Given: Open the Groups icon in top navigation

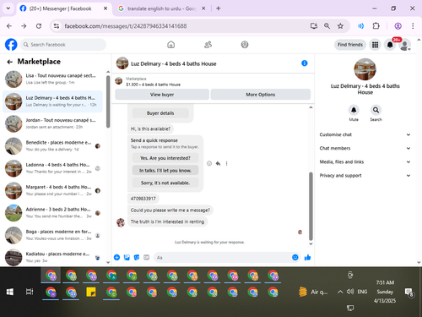Looking at the screenshot, I should 245,45.
